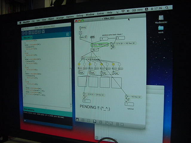Open the Serial Monitor in Arduino
191x143 pixels.
43,31
